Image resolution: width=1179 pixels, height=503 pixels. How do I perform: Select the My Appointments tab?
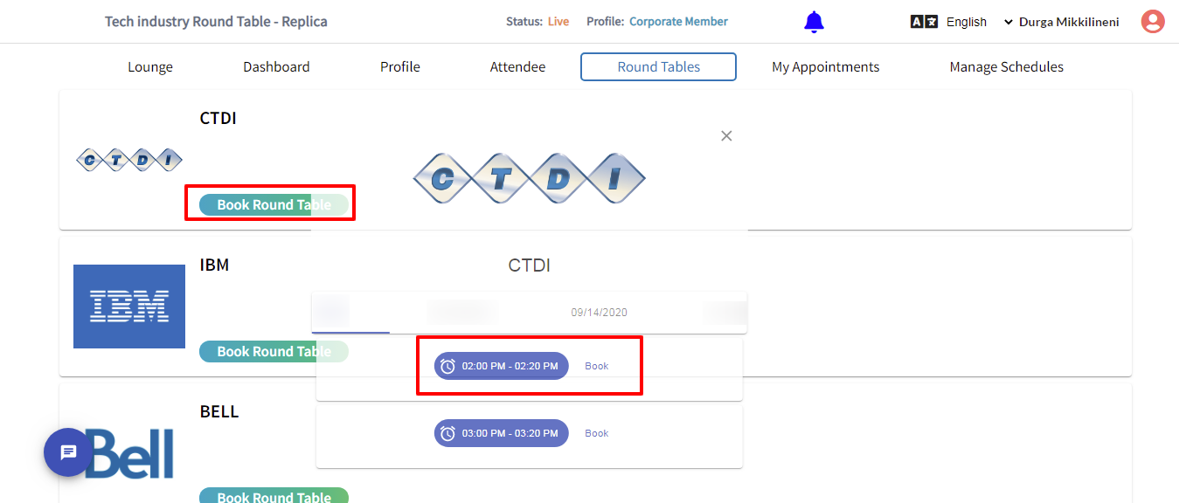[825, 66]
